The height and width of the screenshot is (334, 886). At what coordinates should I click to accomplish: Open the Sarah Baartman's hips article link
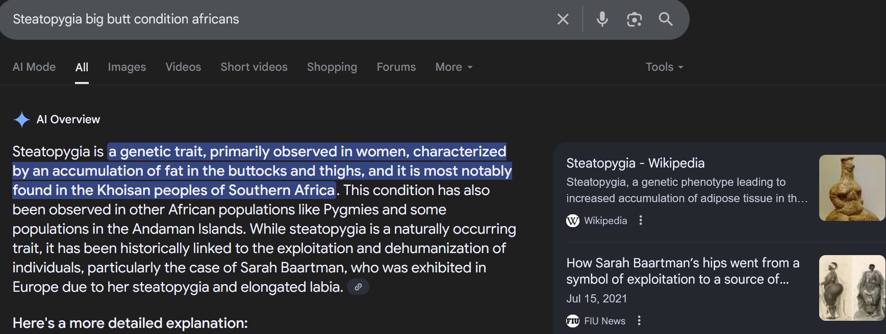(683, 271)
